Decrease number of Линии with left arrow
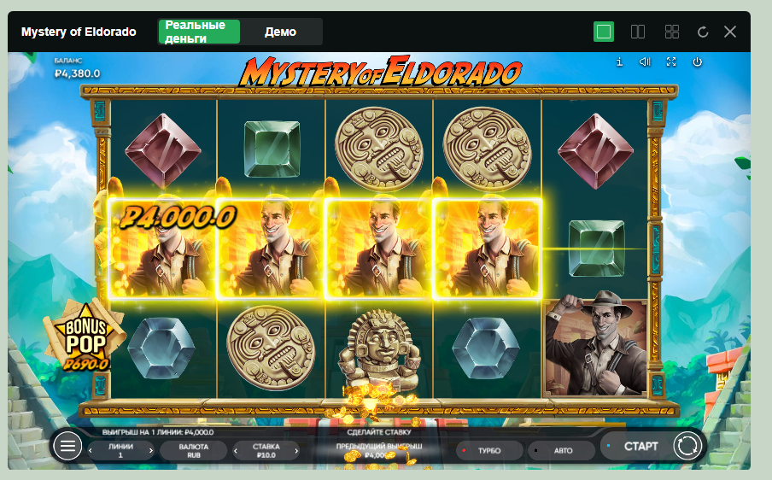 [x=91, y=450]
